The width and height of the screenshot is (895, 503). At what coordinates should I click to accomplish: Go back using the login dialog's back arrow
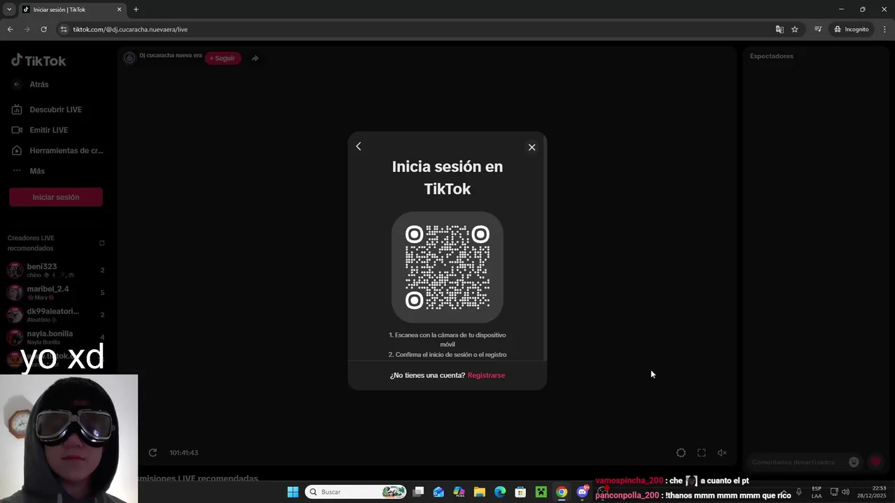point(359,146)
